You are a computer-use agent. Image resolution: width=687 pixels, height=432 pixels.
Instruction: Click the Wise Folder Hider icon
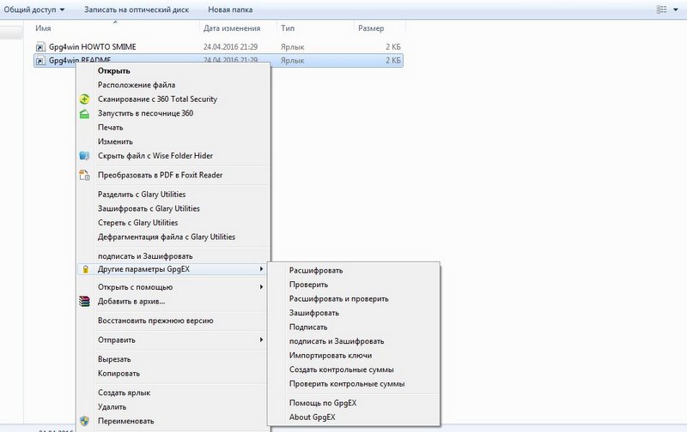click(84, 156)
